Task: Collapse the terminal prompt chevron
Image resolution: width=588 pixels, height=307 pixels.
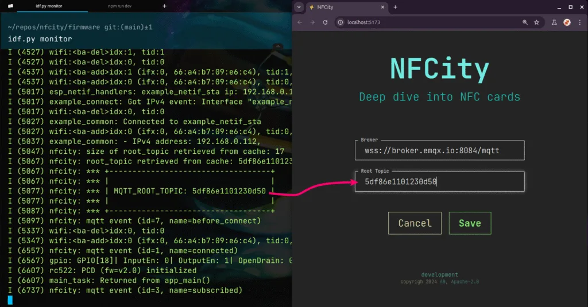Action: [x=278, y=46]
